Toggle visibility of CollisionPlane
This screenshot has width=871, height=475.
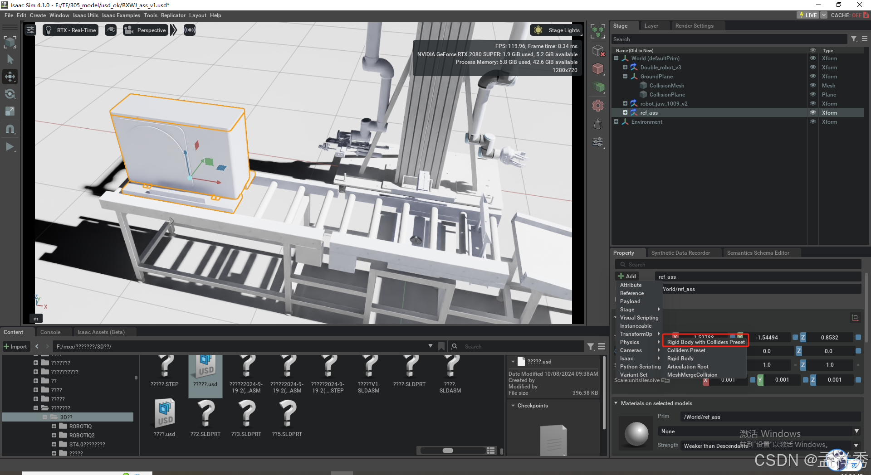pos(813,94)
